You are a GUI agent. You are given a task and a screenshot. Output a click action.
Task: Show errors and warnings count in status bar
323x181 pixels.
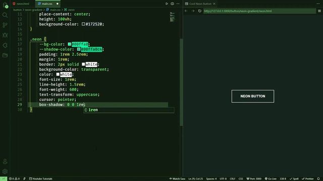coord(14,179)
